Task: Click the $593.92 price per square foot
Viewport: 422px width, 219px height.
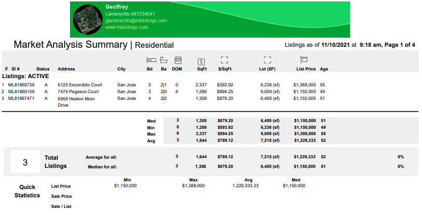Action: (225, 85)
